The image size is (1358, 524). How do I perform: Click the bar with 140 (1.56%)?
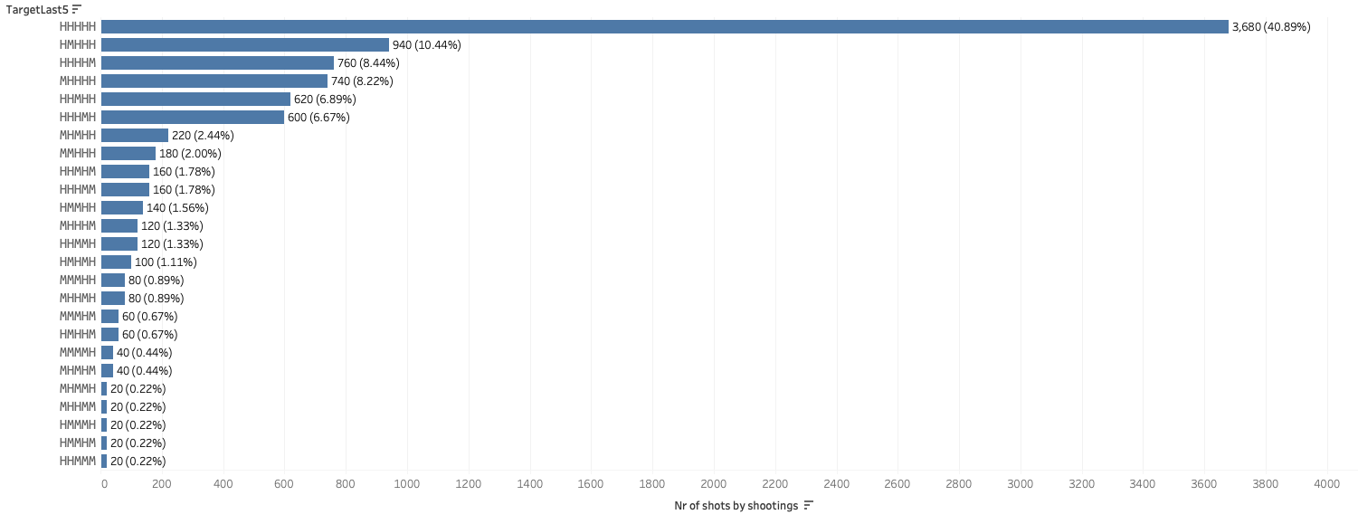click(122, 208)
